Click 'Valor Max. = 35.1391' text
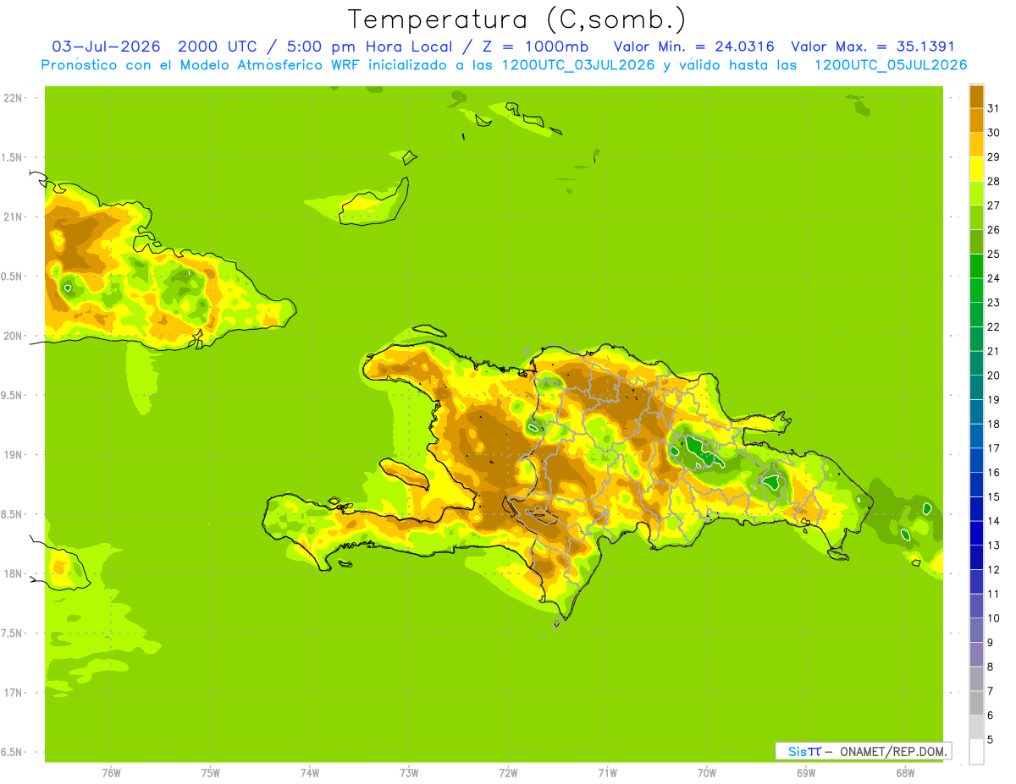 873,47
